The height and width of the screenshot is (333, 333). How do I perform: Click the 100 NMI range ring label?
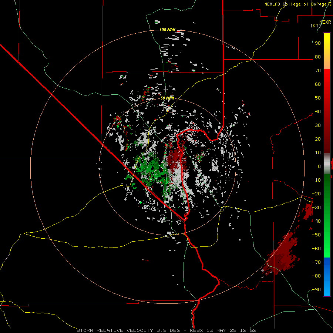167,30
